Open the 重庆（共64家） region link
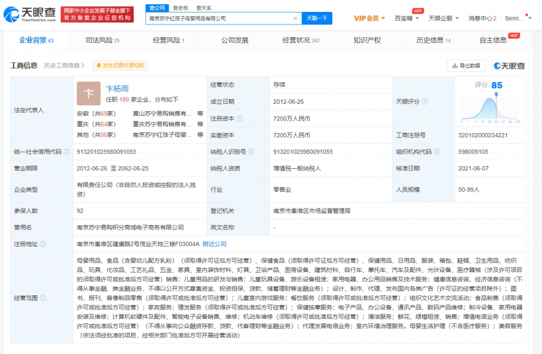Screen dimensions: 542x354 tap(96, 124)
